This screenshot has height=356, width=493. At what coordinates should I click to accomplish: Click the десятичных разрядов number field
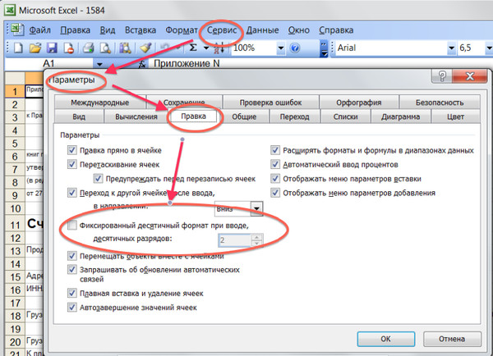click(235, 240)
